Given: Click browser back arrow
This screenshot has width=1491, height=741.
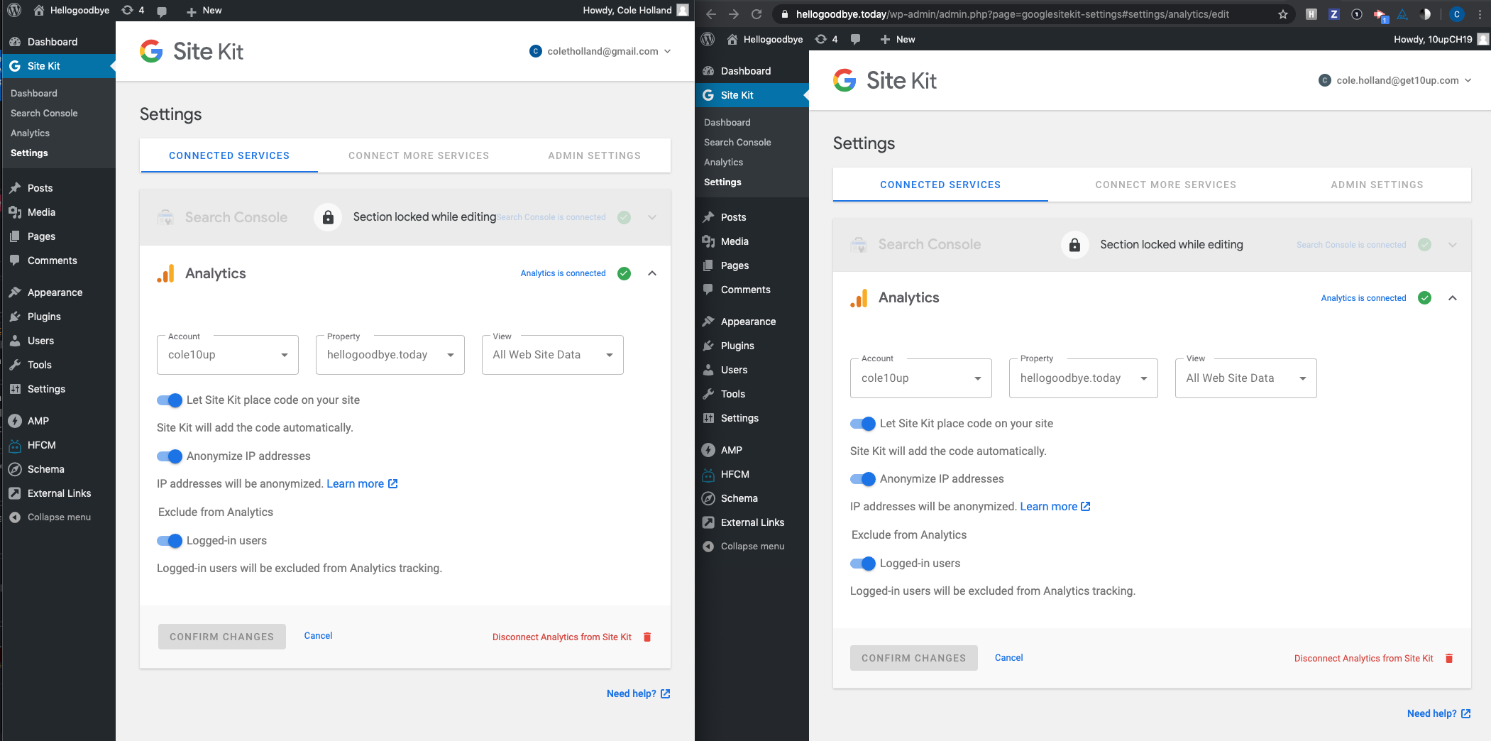Looking at the screenshot, I should tap(711, 14).
